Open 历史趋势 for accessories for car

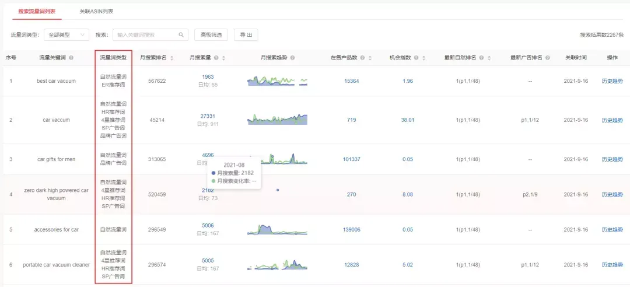coord(612,229)
